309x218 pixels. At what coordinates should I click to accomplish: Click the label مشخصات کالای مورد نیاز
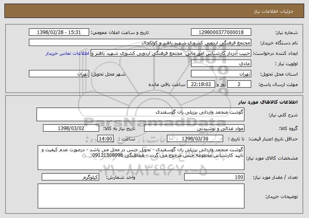[x=272, y=158]
